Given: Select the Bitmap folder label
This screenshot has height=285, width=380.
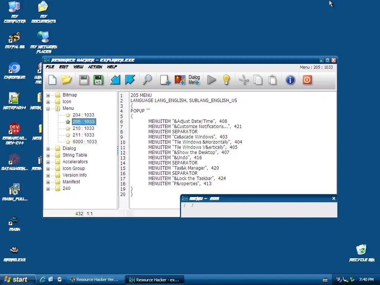Looking at the screenshot, I should [x=70, y=95].
